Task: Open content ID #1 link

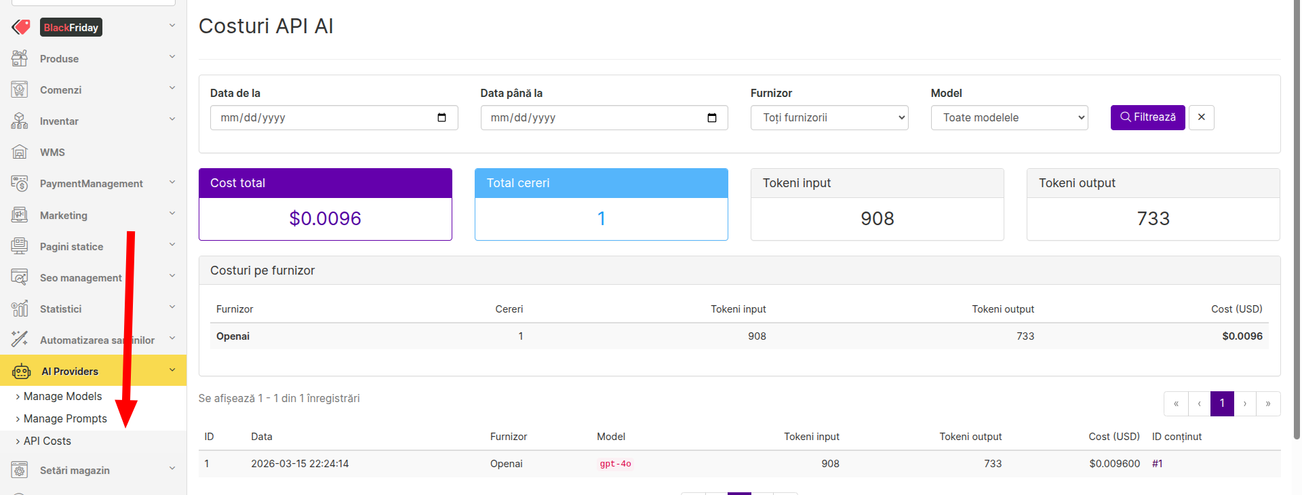Action: click(x=1157, y=464)
